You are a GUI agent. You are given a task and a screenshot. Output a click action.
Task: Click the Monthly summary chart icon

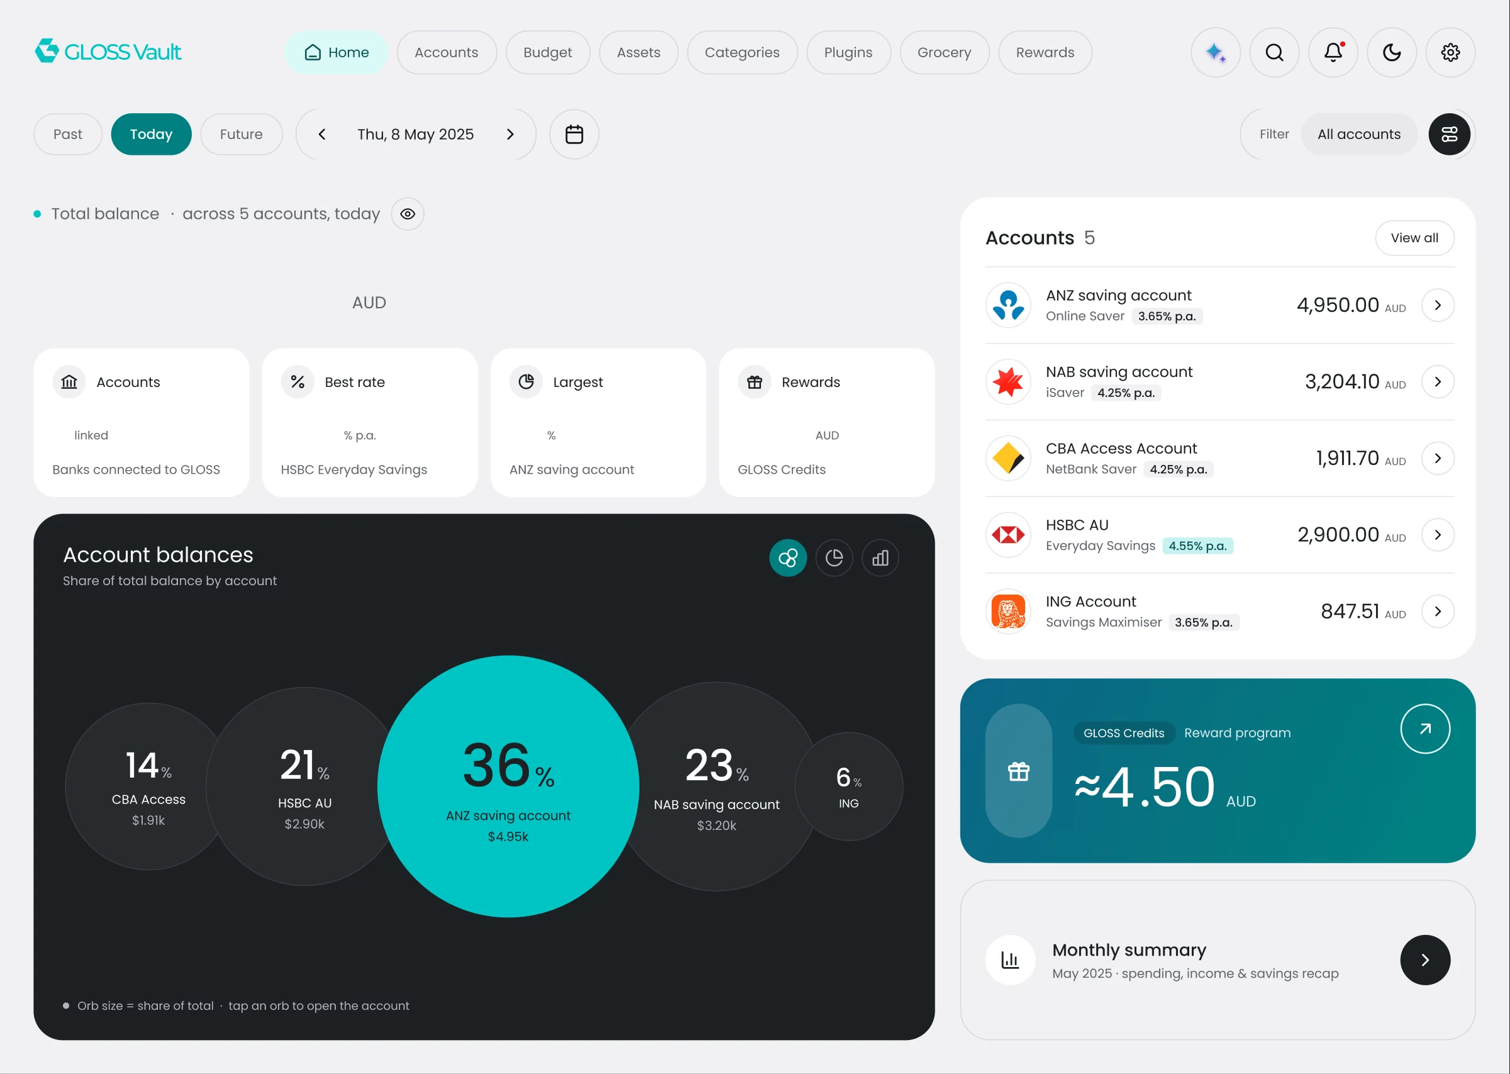tap(1010, 959)
